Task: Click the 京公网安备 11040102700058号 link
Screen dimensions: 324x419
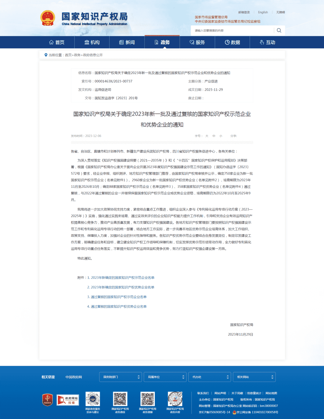Action: pos(257,412)
